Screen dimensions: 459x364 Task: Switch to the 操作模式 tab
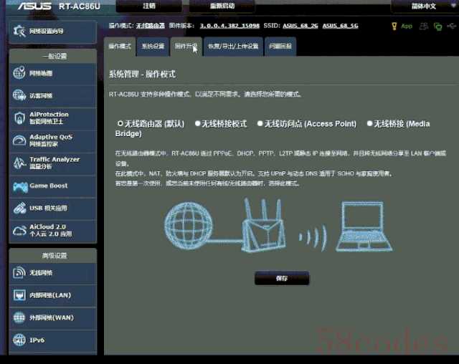tap(120, 46)
